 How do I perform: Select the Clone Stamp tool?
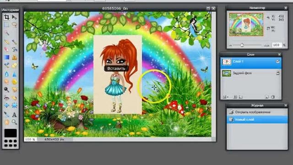tap(14, 57)
